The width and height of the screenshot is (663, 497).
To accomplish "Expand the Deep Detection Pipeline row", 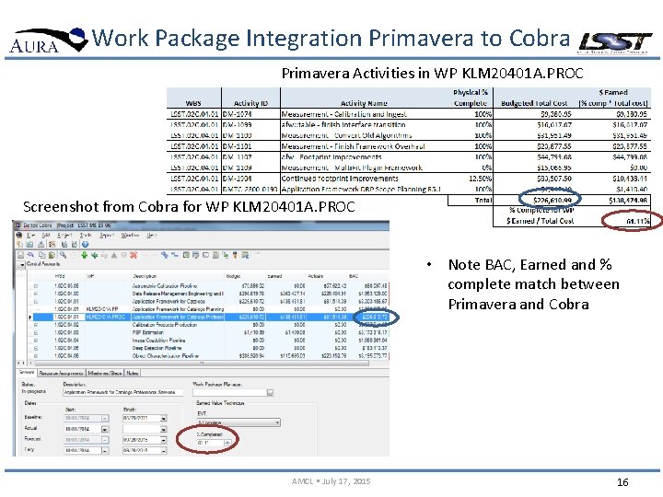I will (x=36, y=348).
